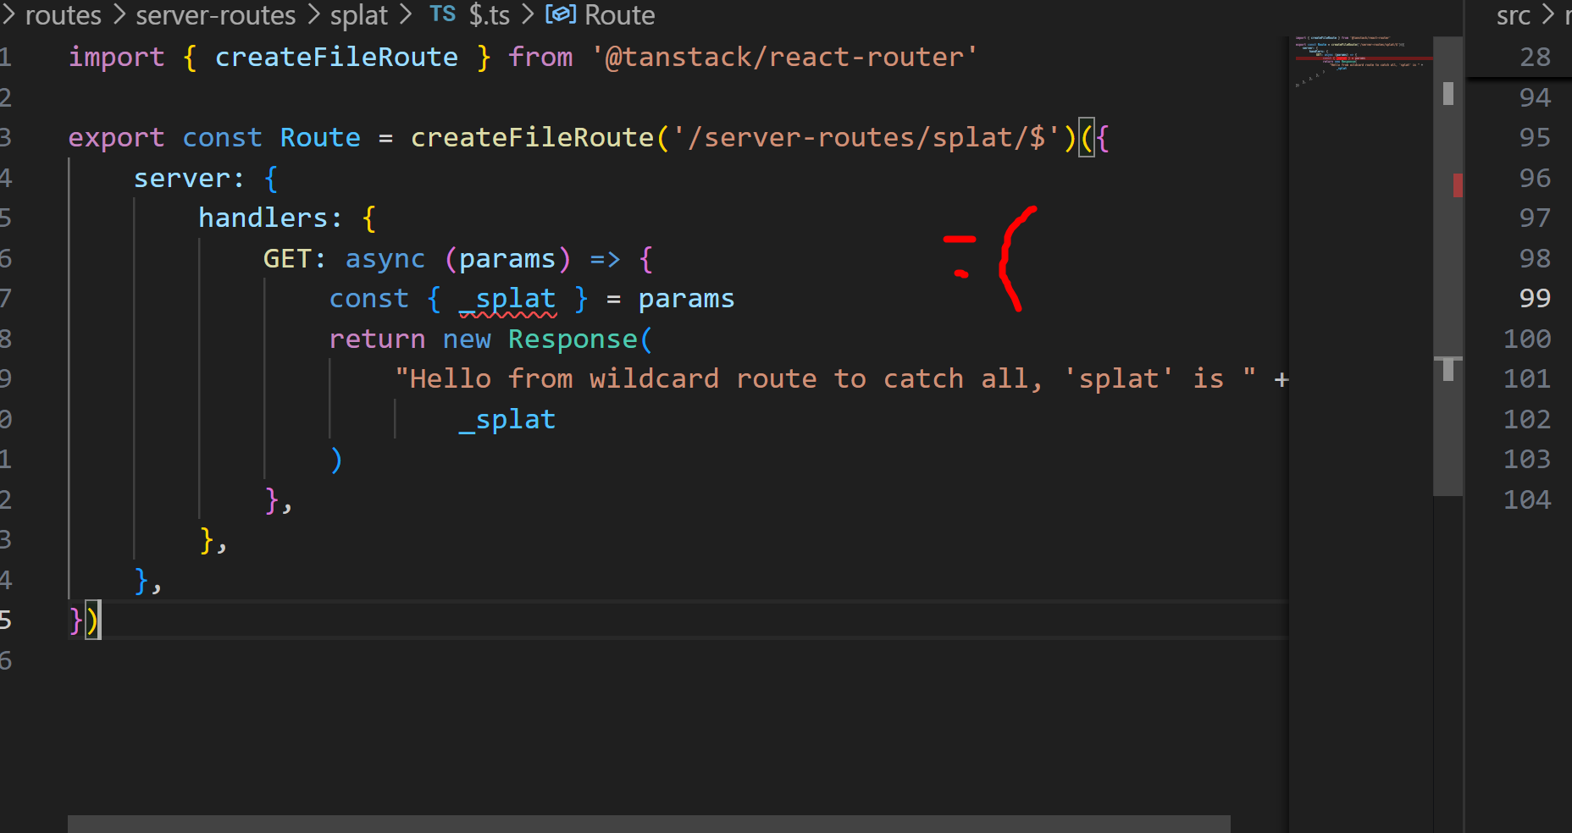Screen dimensions: 1572x833
Task: Click the arrow '=>' operator in GET handler
Action: pos(606,259)
